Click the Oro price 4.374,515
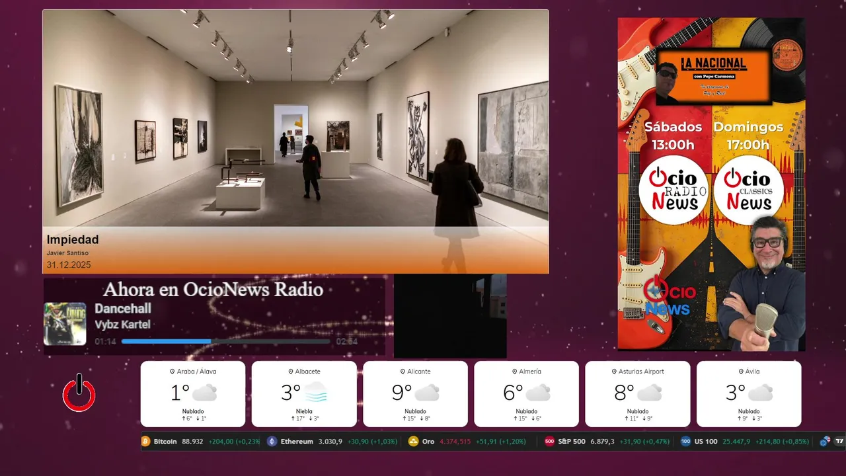The height and width of the screenshot is (476, 846). [455, 441]
